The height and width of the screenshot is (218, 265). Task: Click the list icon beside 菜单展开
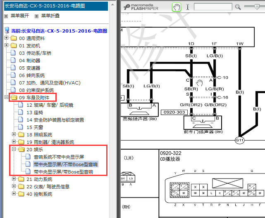click(x=6, y=16)
